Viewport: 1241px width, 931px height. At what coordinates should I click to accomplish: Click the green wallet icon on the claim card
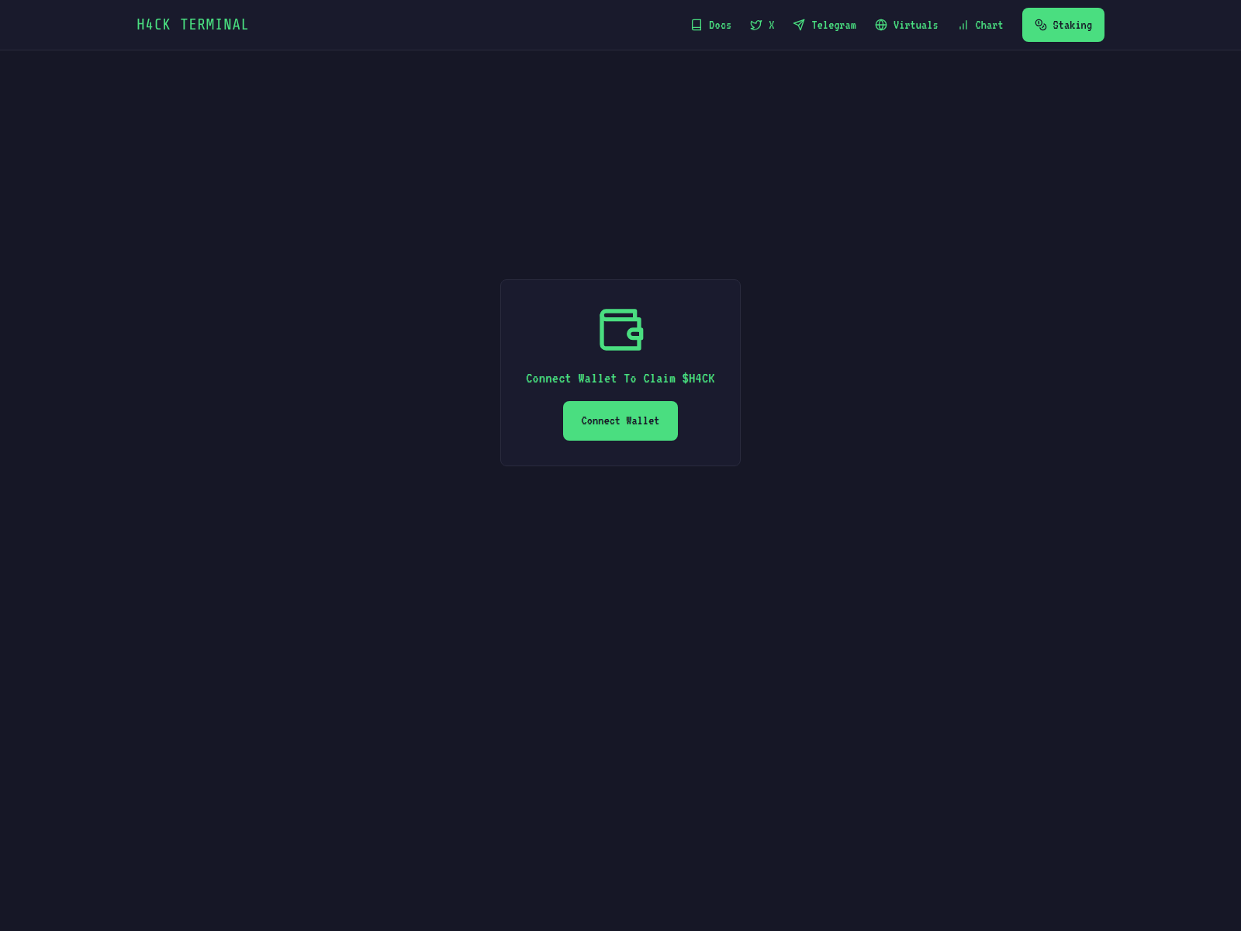(x=620, y=329)
